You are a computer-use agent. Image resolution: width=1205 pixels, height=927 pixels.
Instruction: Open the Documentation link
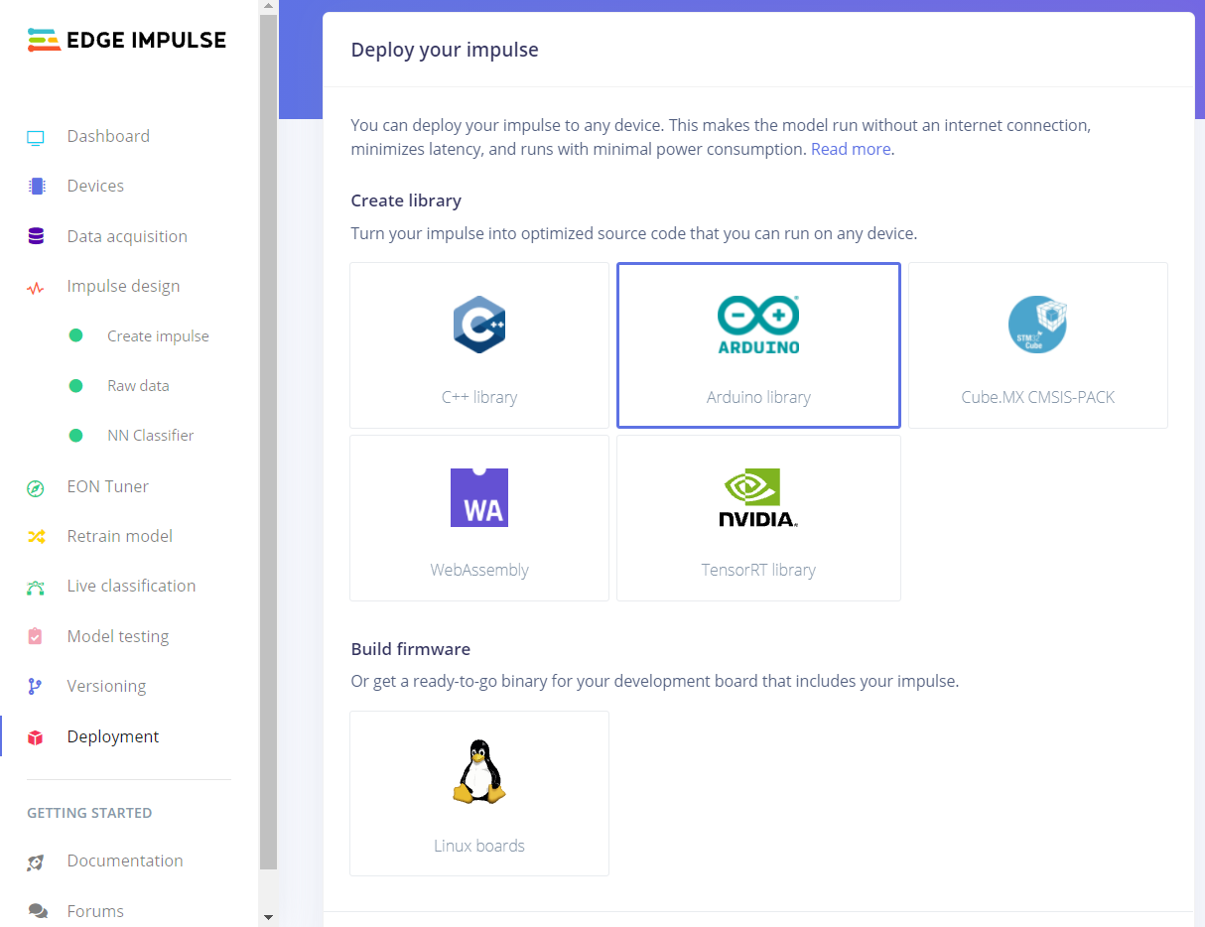(x=125, y=861)
